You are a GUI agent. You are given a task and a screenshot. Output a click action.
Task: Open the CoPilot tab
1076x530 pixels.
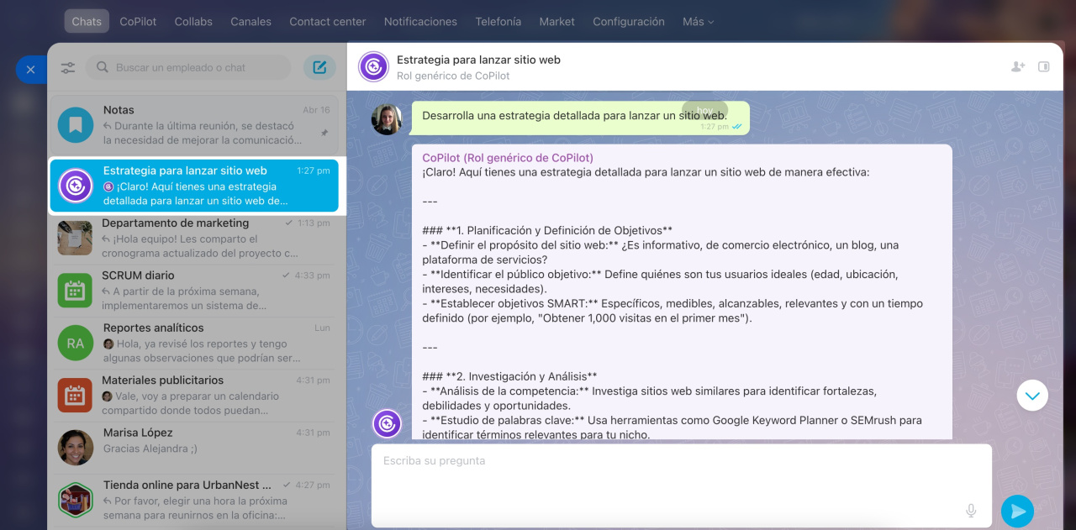coord(138,21)
